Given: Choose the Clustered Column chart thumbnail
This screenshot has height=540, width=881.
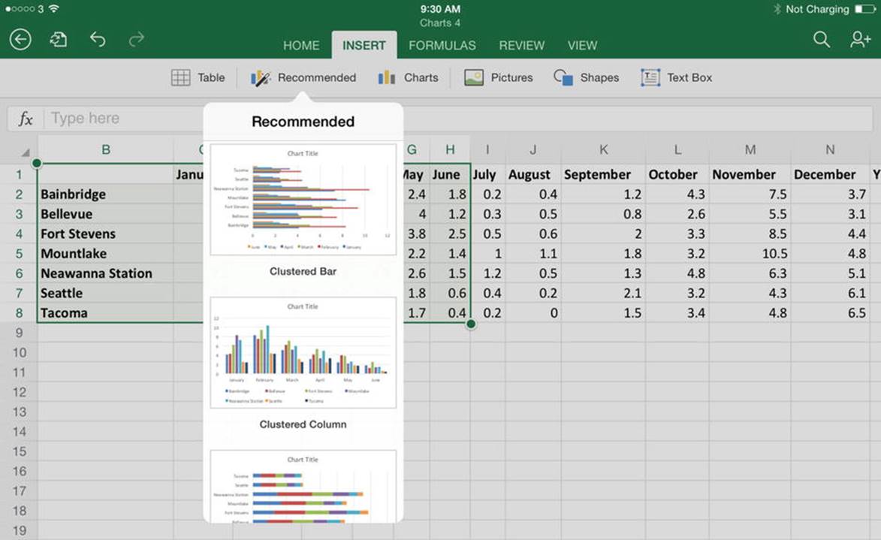Looking at the screenshot, I should 303,352.
